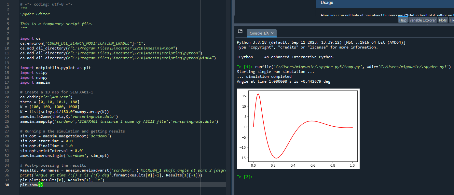Switch to the Files pane tab
Viewport: 454px width, 195px height.
(452, 20)
